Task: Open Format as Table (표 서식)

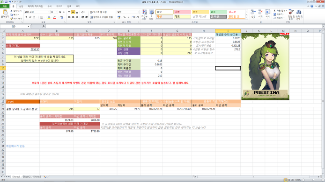Action: (x=152, y=14)
